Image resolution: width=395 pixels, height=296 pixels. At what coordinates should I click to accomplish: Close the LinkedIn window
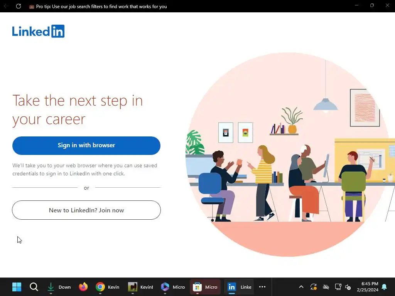[x=387, y=5]
